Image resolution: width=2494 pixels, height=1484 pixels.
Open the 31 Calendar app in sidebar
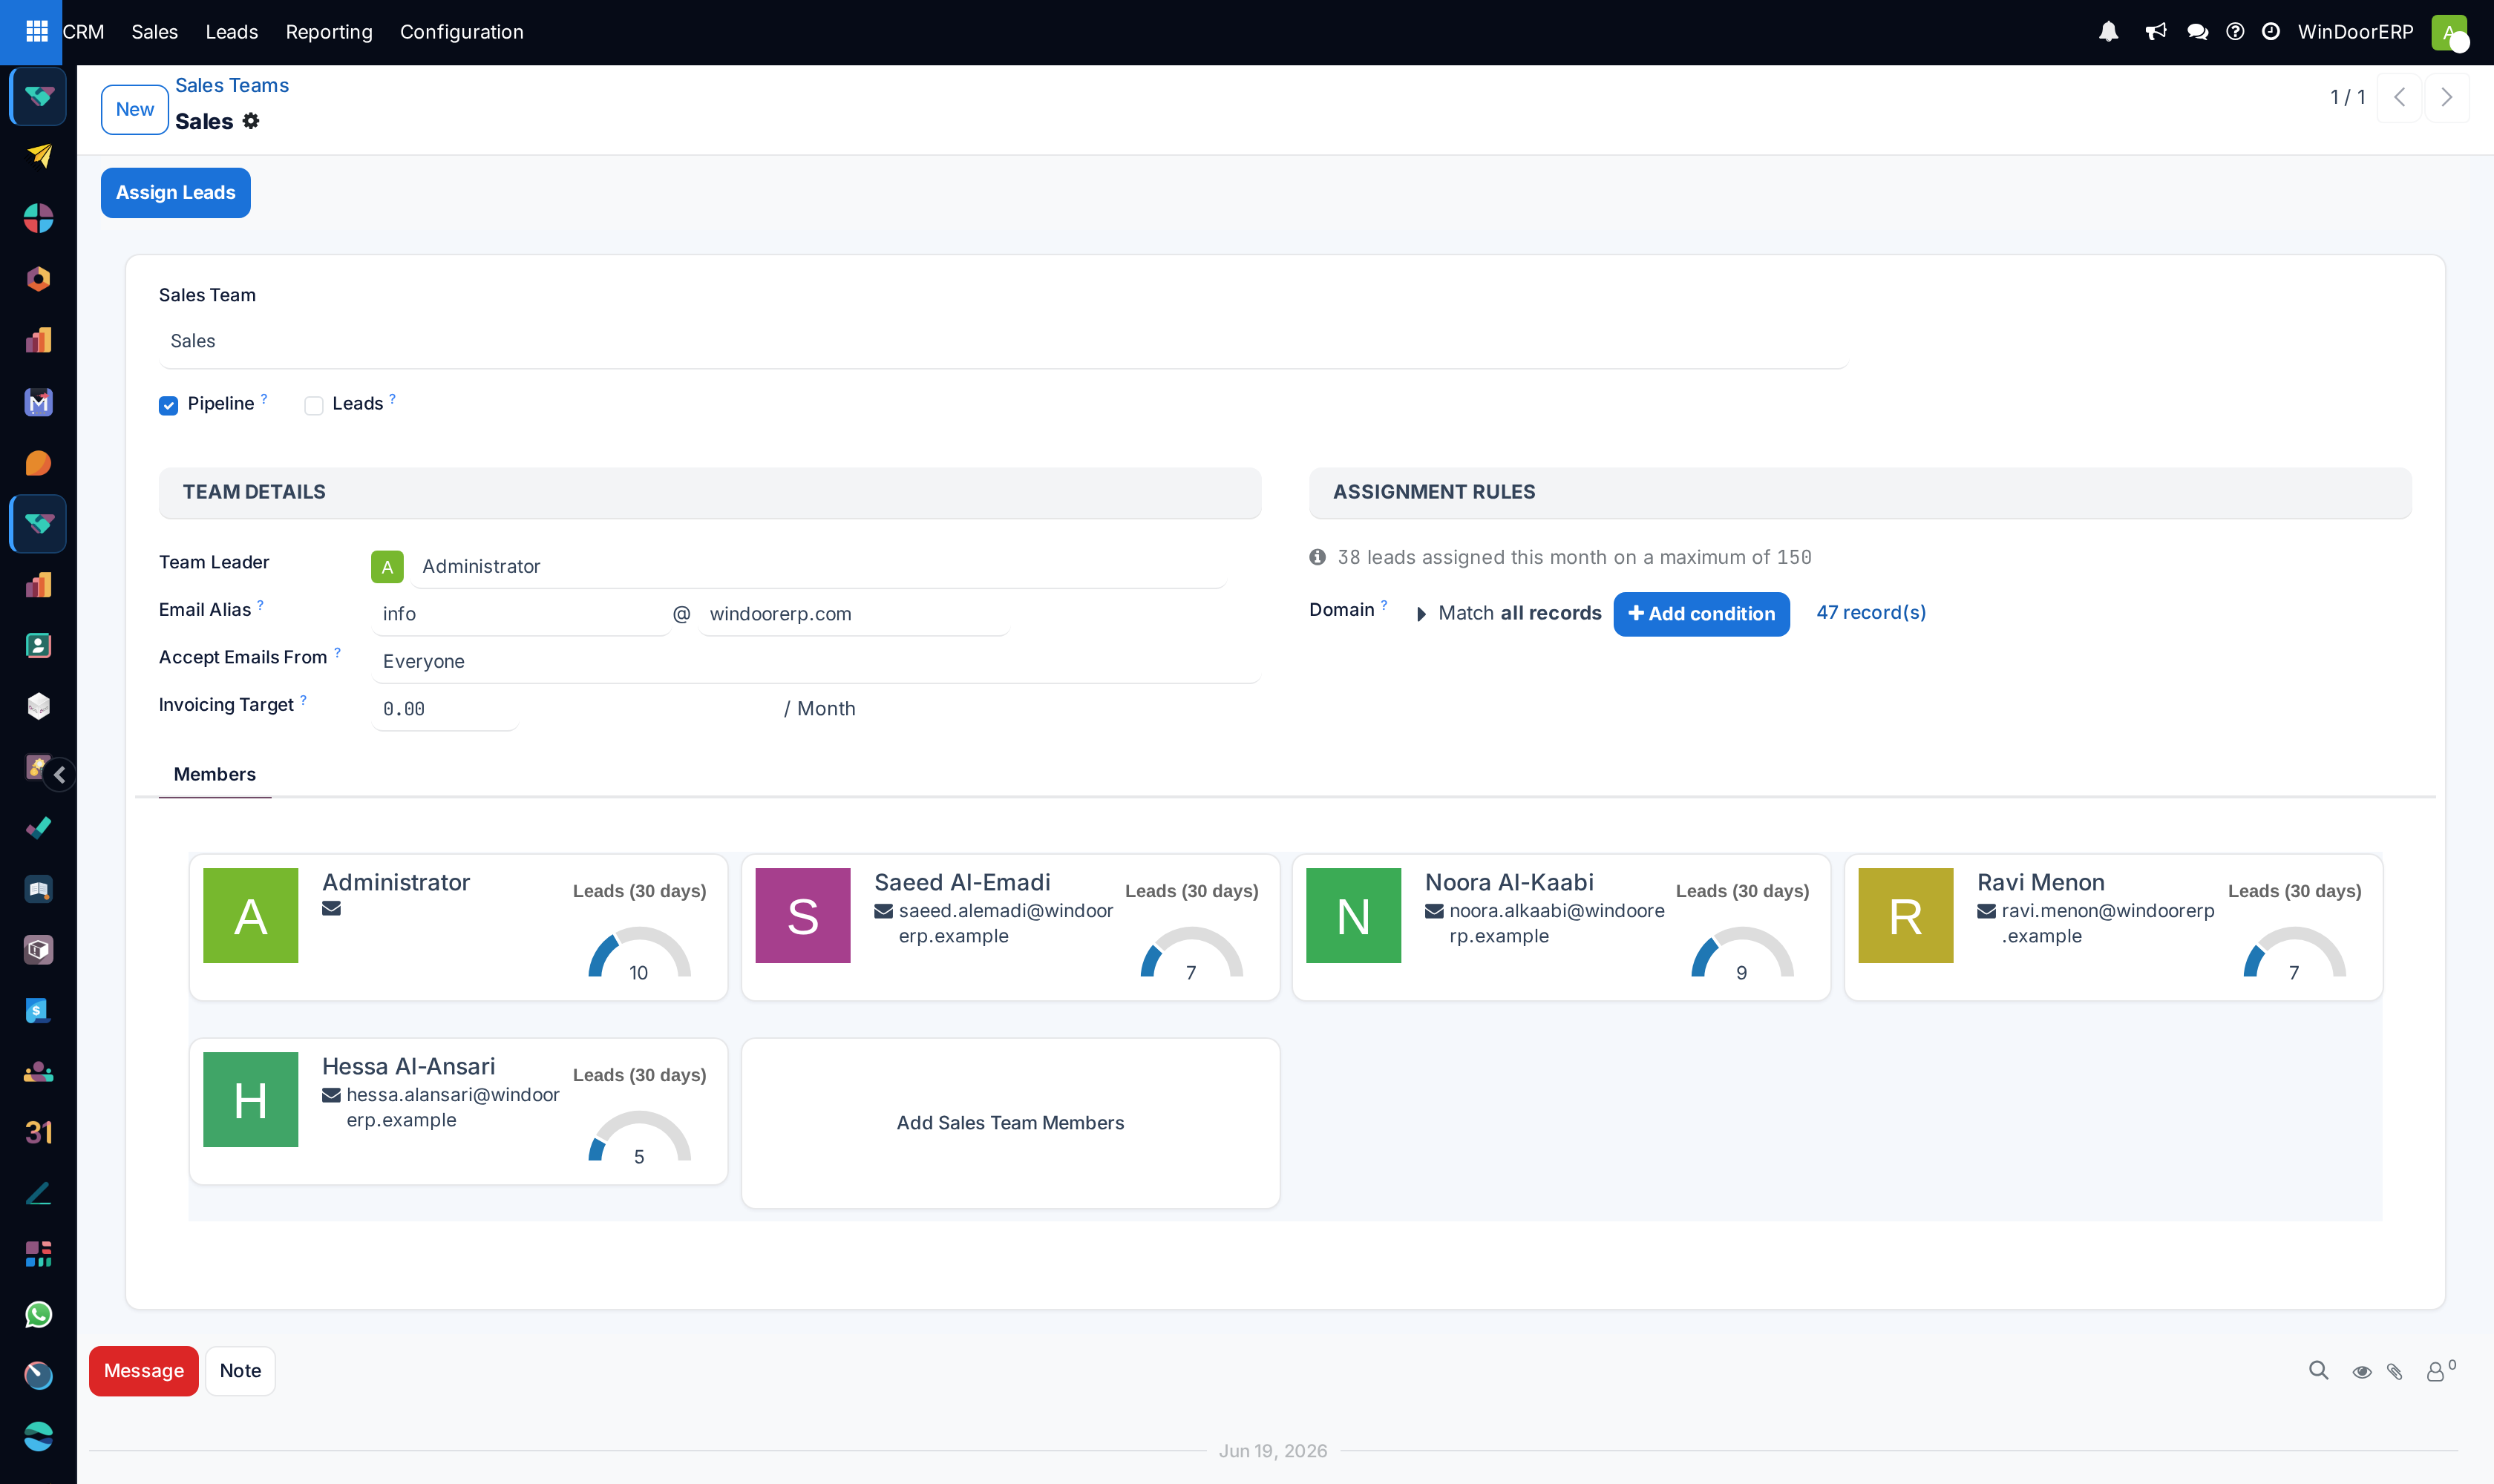click(38, 1132)
